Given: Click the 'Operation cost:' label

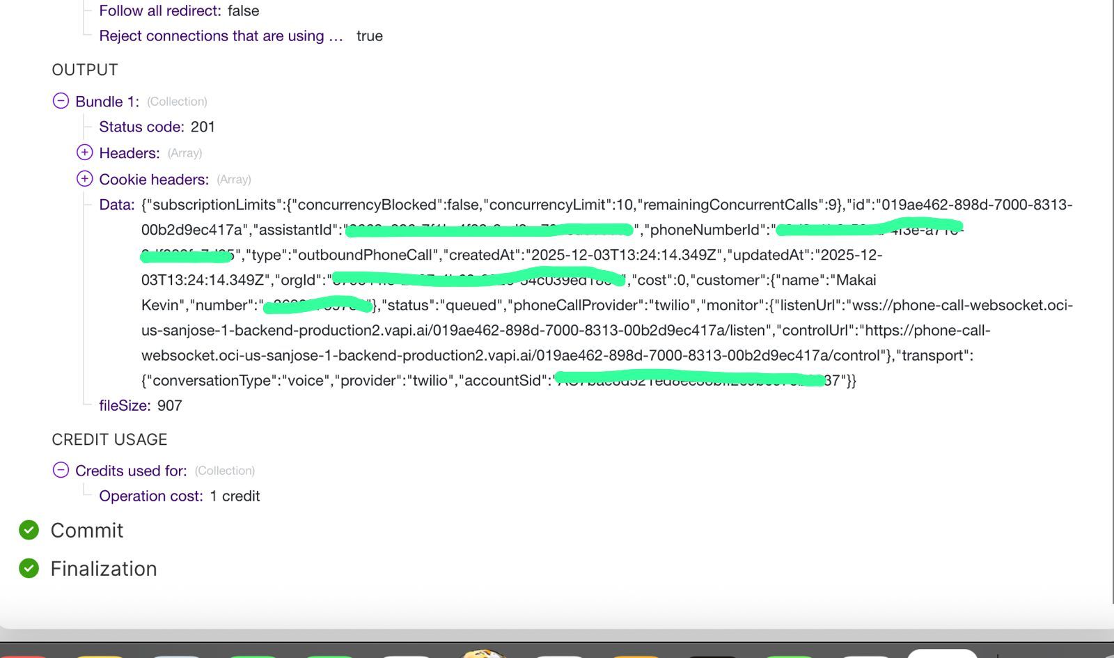Looking at the screenshot, I should (x=151, y=496).
